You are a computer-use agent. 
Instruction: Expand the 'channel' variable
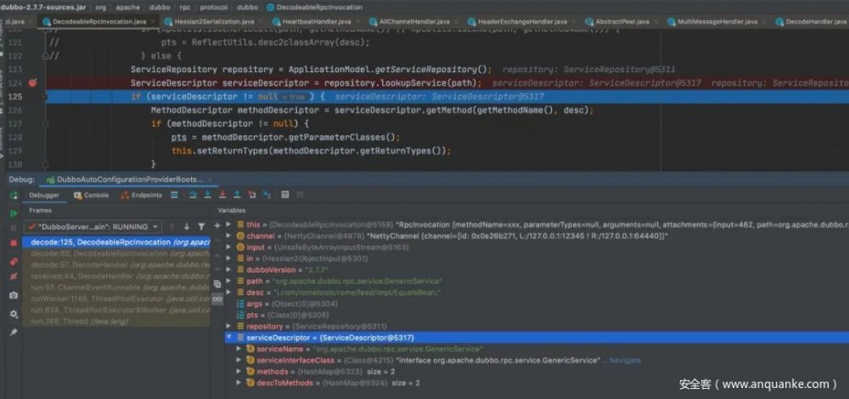pyautogui.click(x=229, y=235)
